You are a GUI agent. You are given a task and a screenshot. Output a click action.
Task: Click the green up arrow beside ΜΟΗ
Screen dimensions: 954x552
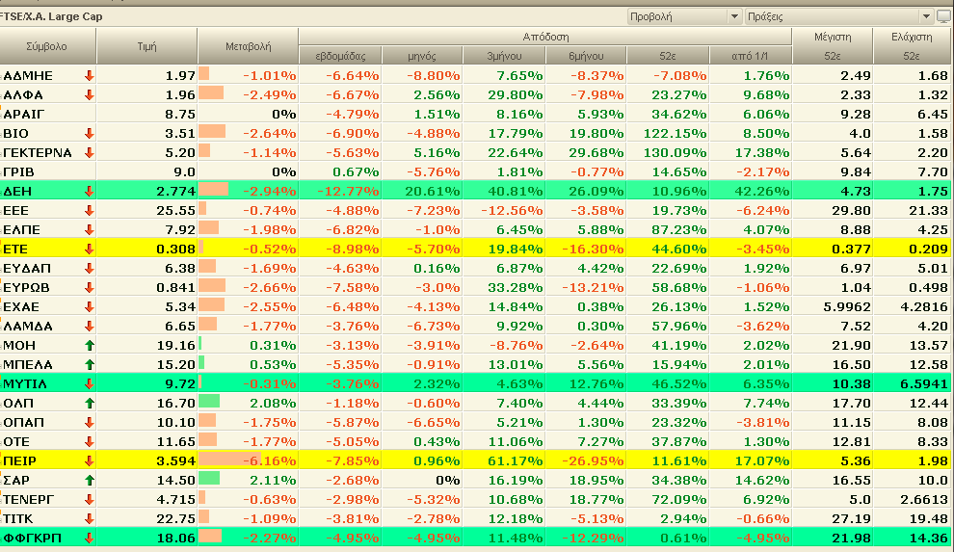pos(90,345)
